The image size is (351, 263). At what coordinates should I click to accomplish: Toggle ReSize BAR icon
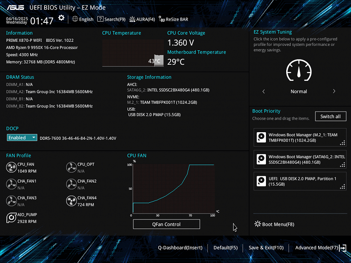[x=162, y=19]
